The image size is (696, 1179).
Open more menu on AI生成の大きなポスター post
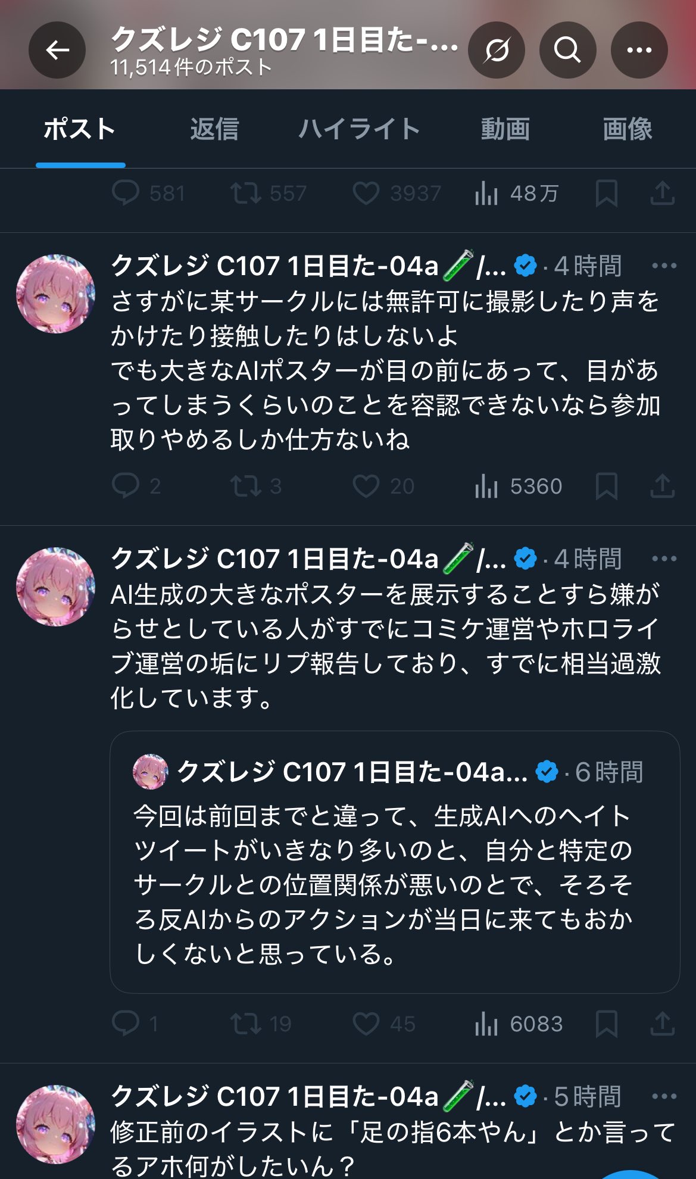(664, 559)
